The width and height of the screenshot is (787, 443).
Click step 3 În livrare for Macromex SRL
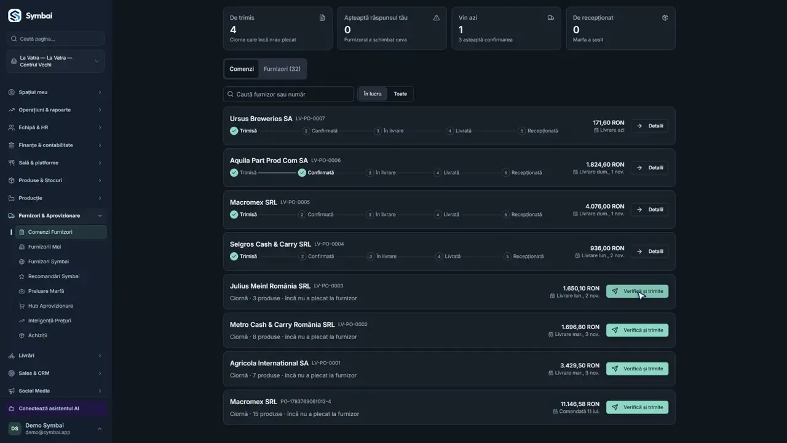tap(381, 215)
